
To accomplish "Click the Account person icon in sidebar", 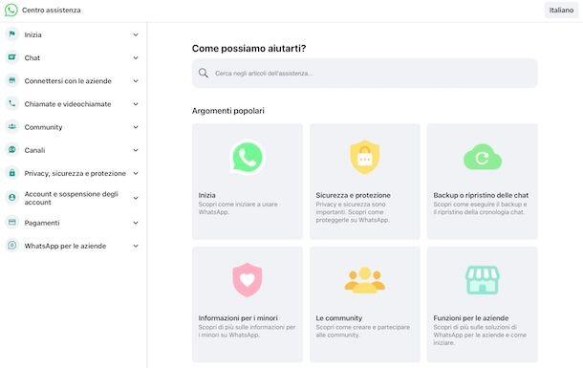I will click(x=11, y=198).
